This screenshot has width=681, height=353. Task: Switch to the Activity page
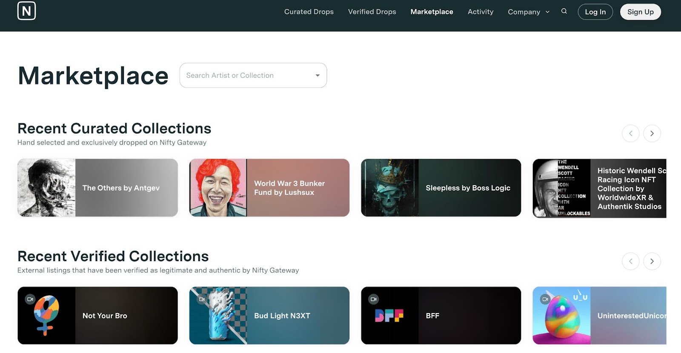481,12
